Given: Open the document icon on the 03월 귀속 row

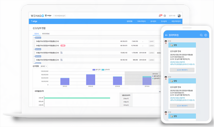Looking at the screenshot, I should pos(61,53).
